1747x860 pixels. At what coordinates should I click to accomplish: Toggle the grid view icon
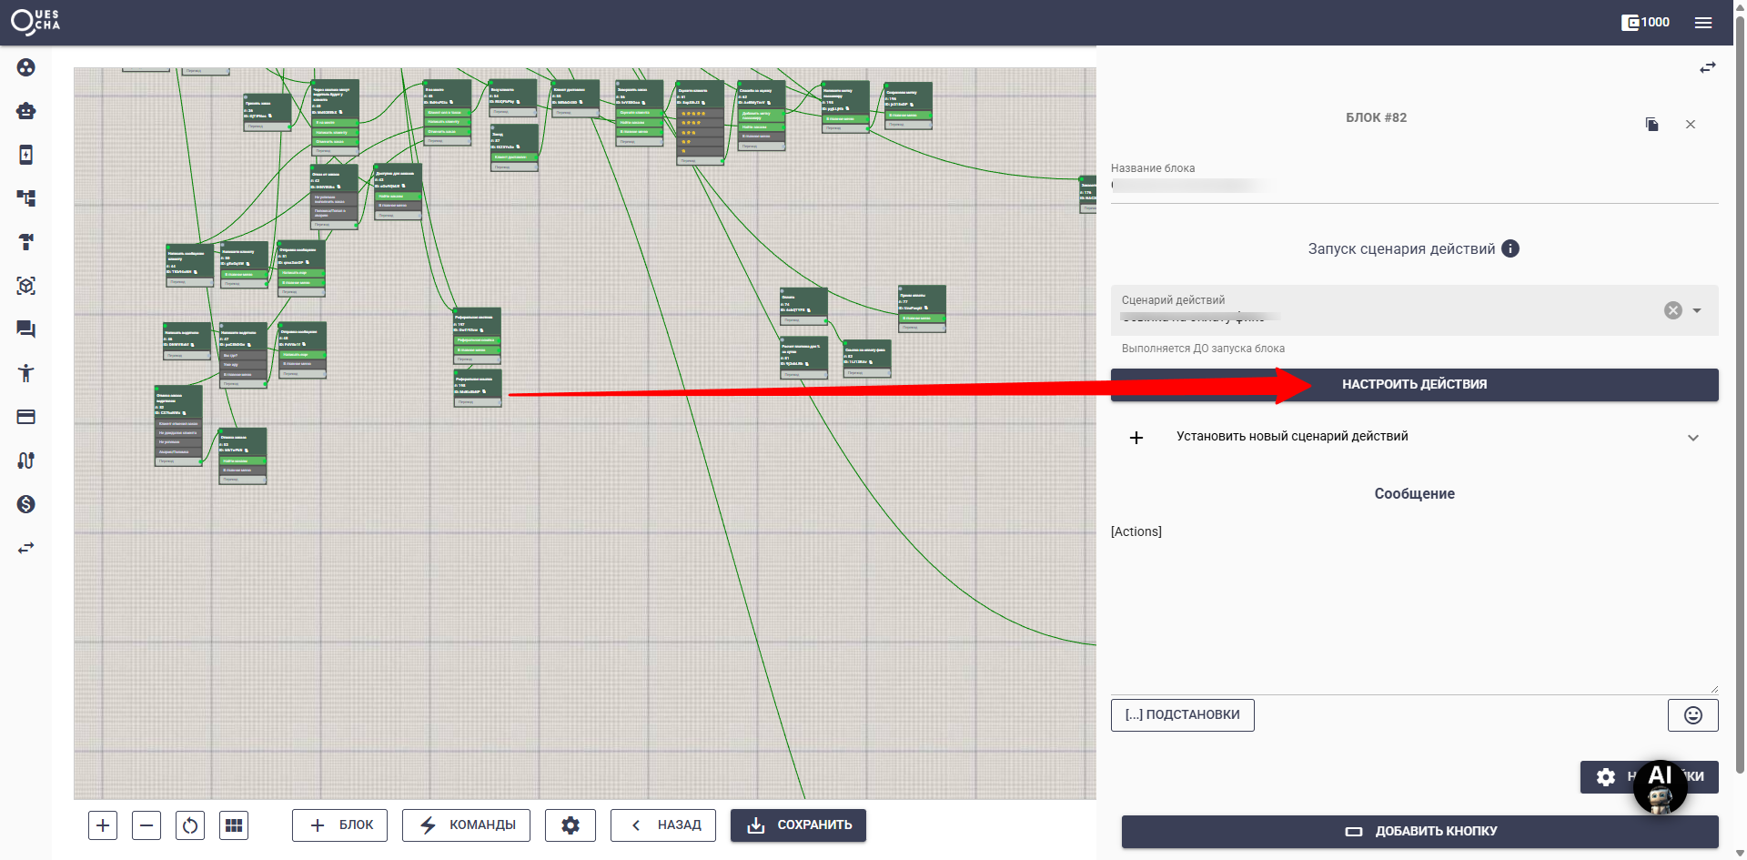[x=234, y=825]
